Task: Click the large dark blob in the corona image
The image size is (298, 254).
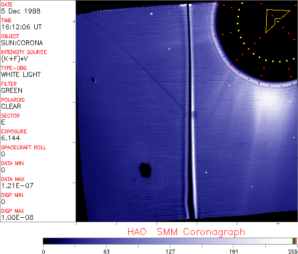Action: coord(146,170)
